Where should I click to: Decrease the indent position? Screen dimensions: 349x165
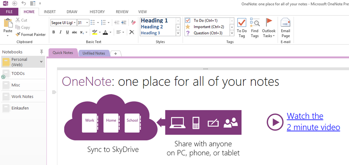tap(117, 22)
